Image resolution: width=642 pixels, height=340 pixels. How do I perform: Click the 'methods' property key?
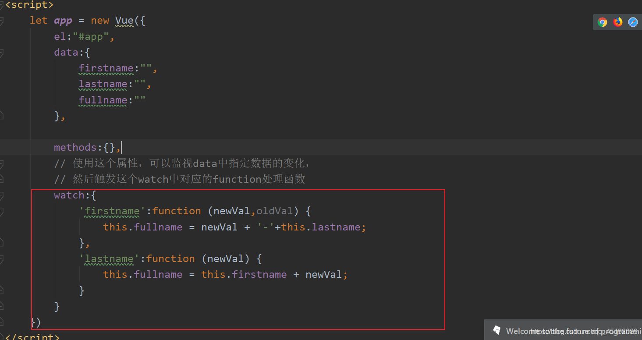tap(75, 148)
